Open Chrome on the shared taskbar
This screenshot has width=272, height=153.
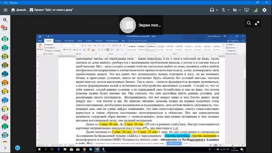point(84,149)
